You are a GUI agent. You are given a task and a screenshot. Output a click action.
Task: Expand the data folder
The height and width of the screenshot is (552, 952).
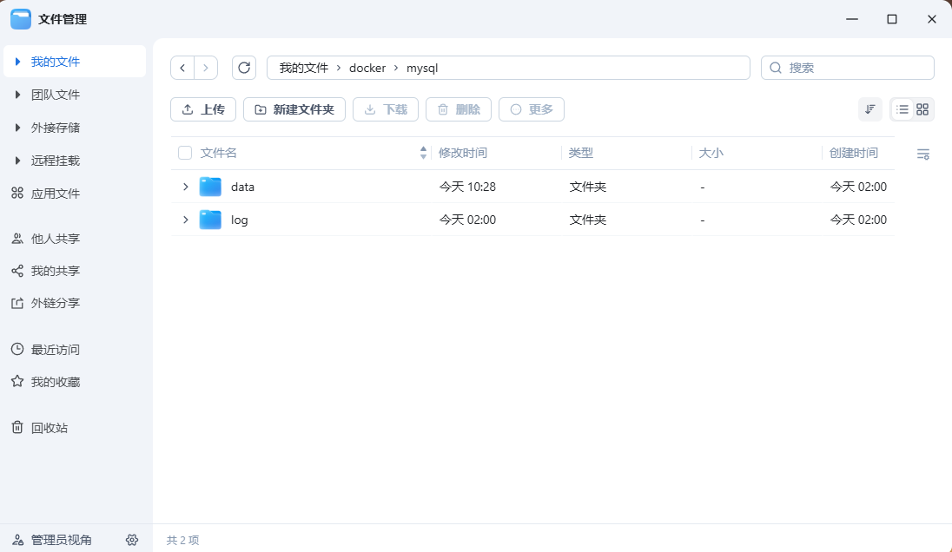[185, 186]
